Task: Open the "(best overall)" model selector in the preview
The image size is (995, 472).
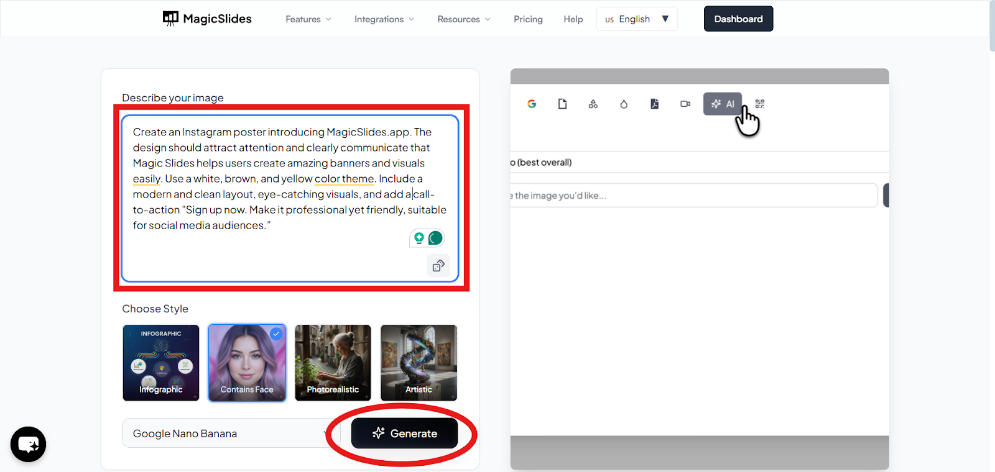Action: pos(700,162)
